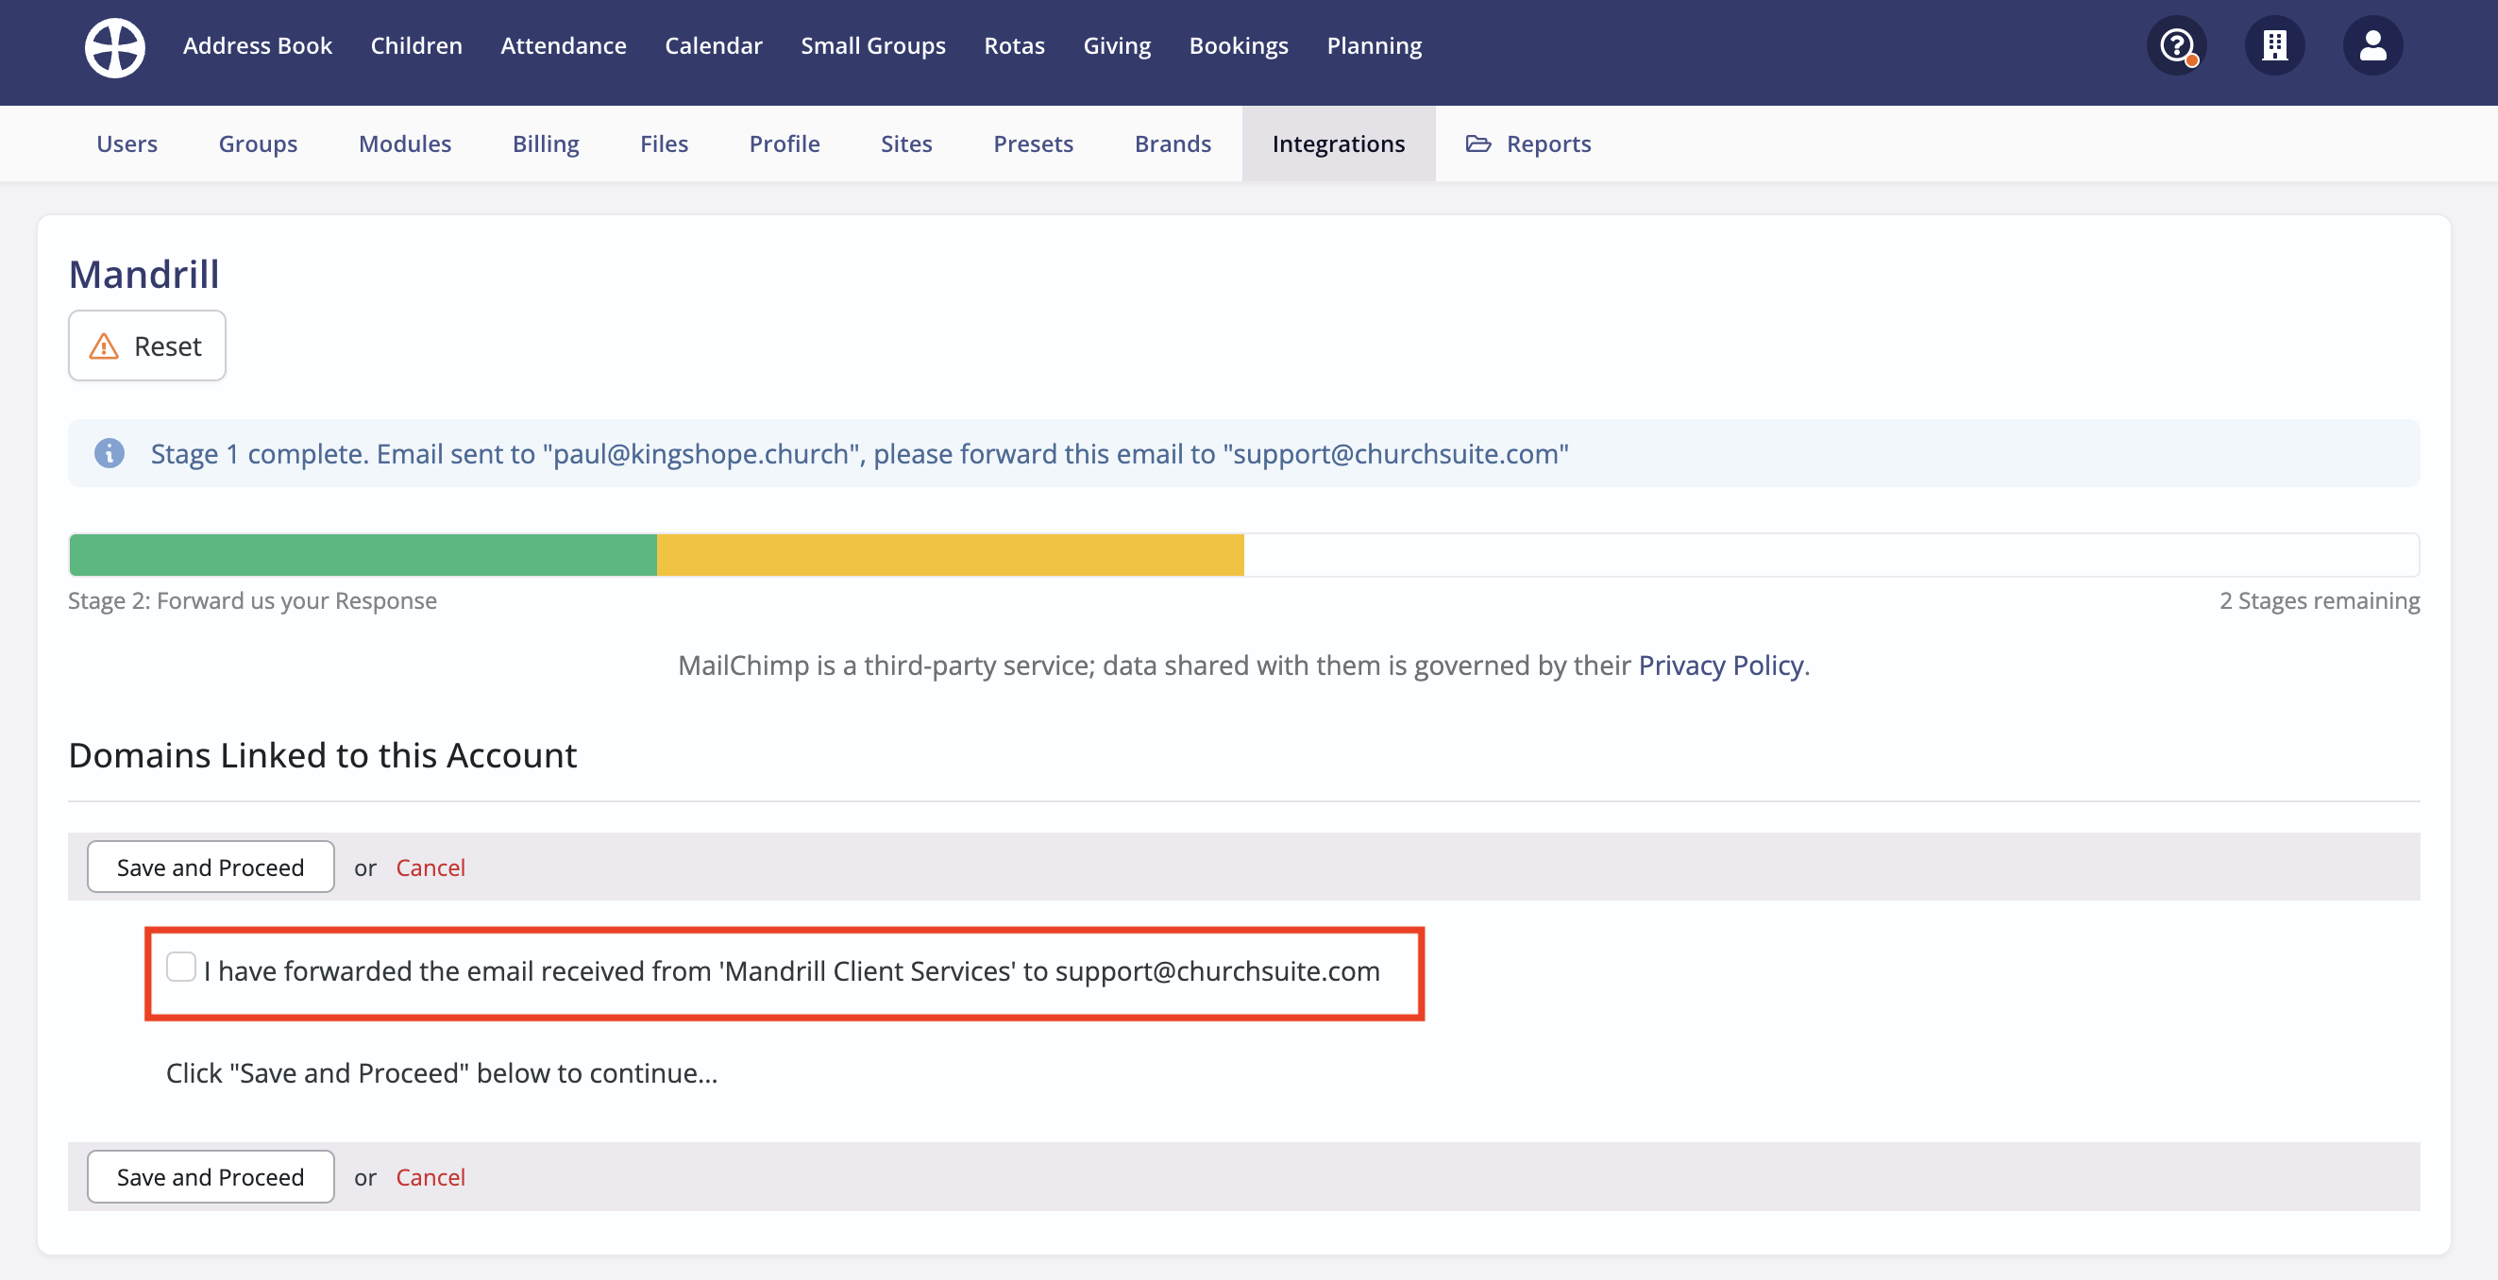Switch to the Billing tab
2498x1280 pixels.
(546, 143)
